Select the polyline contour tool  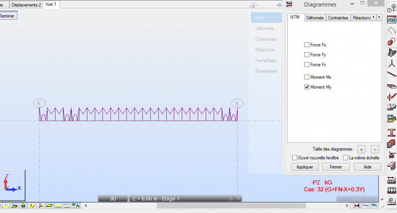[x=392, y=31]
